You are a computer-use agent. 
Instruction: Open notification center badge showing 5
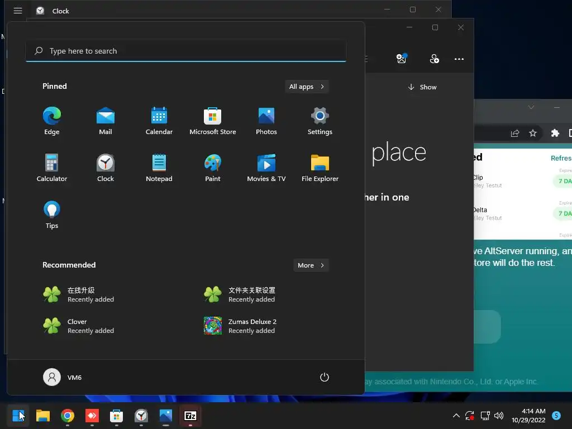coord(556,416)
